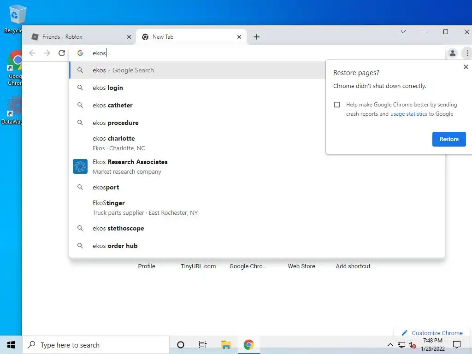
Task: Click the browser Forward arrow
Action: click(x=47, y=53)
